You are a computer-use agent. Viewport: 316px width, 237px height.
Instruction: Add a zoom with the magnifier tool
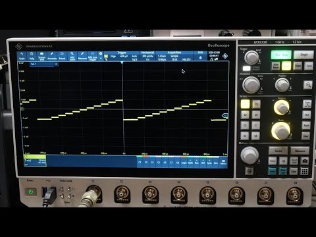click(72, 56)
